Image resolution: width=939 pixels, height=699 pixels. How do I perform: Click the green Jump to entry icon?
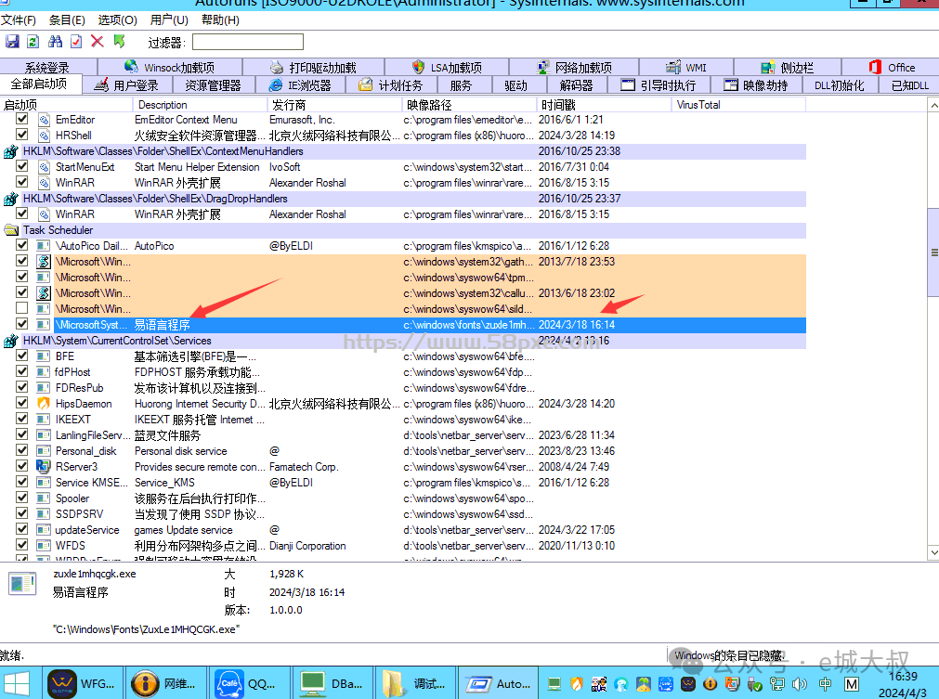[119, 41]
